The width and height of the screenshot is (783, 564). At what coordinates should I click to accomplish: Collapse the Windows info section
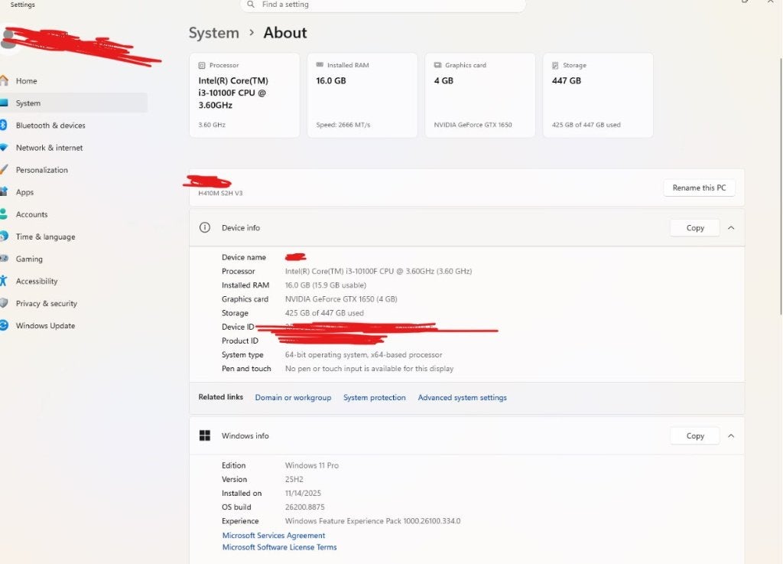731,435
